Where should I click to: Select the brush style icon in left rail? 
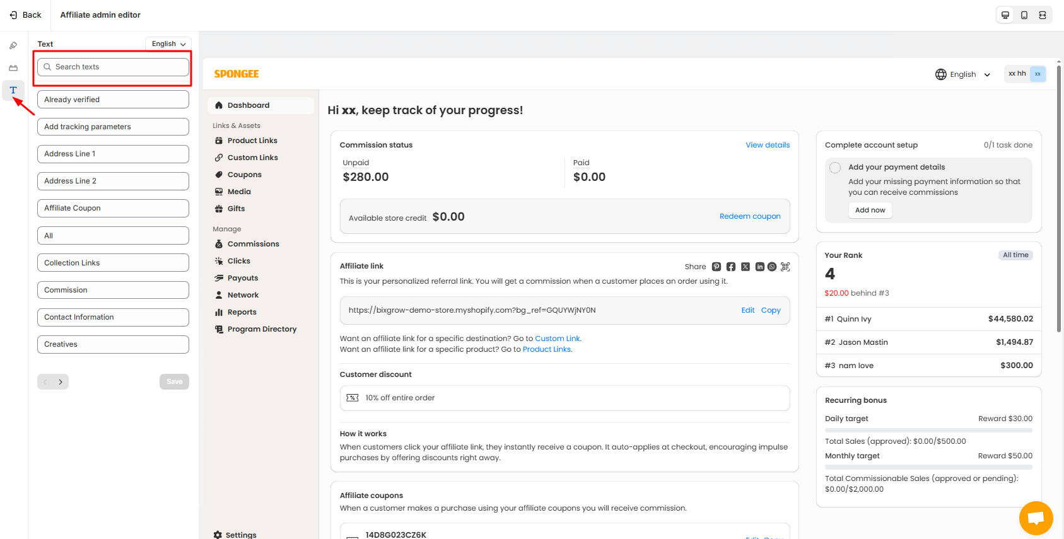13,45
